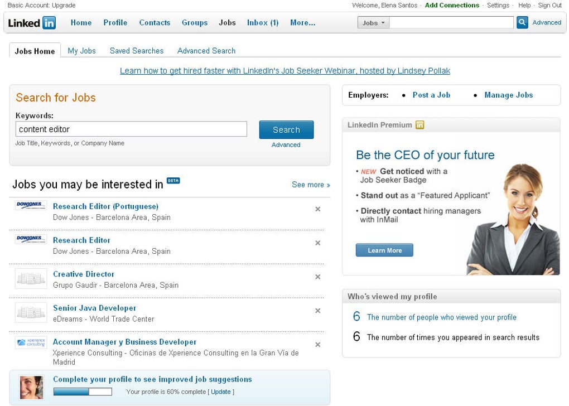Open the Inbox (1) menu item
569x406 pixels.
point(263,23)
